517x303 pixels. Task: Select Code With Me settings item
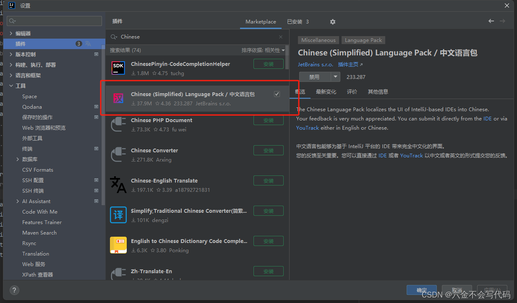(40, 212)
